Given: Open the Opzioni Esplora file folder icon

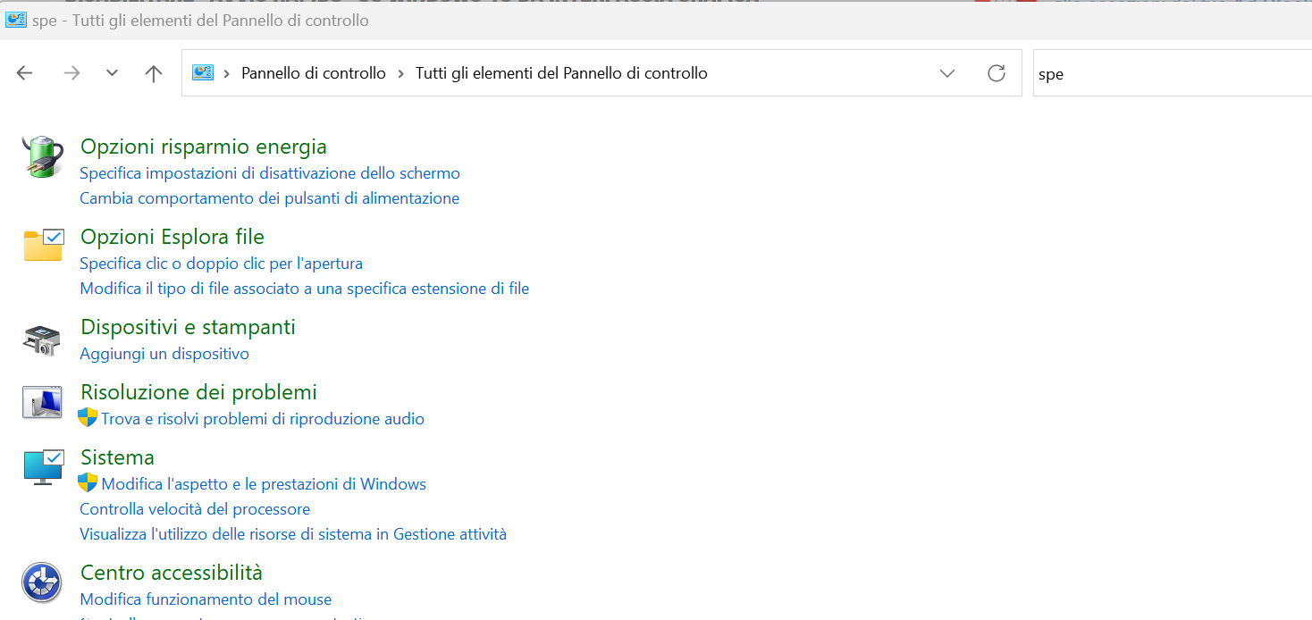Looking at the screenshot, I should tap(44, 245).
